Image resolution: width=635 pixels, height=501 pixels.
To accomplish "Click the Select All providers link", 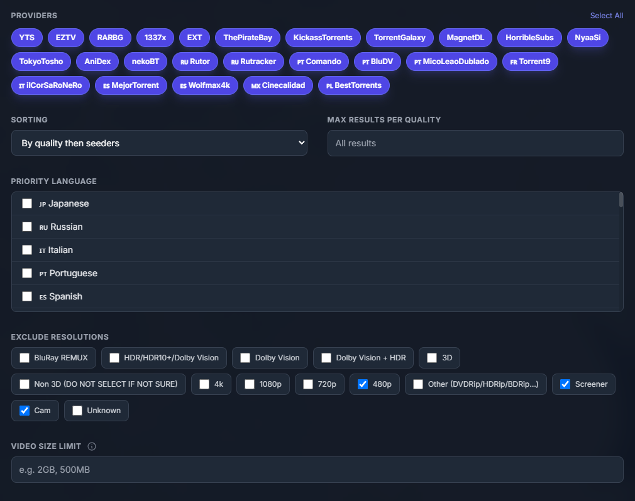I will click(606, 15).
